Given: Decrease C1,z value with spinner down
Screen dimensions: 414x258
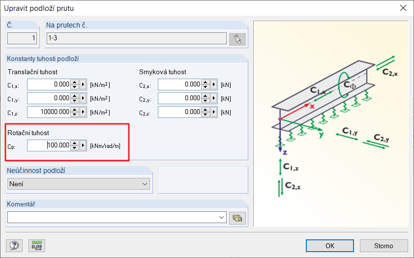Looking at the screenshot, I should point(75,114).
